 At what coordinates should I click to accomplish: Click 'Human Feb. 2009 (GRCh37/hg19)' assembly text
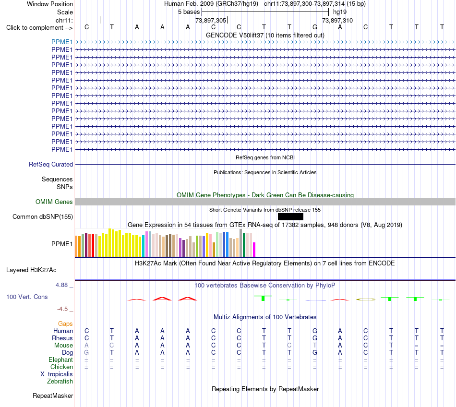(211, 4)
